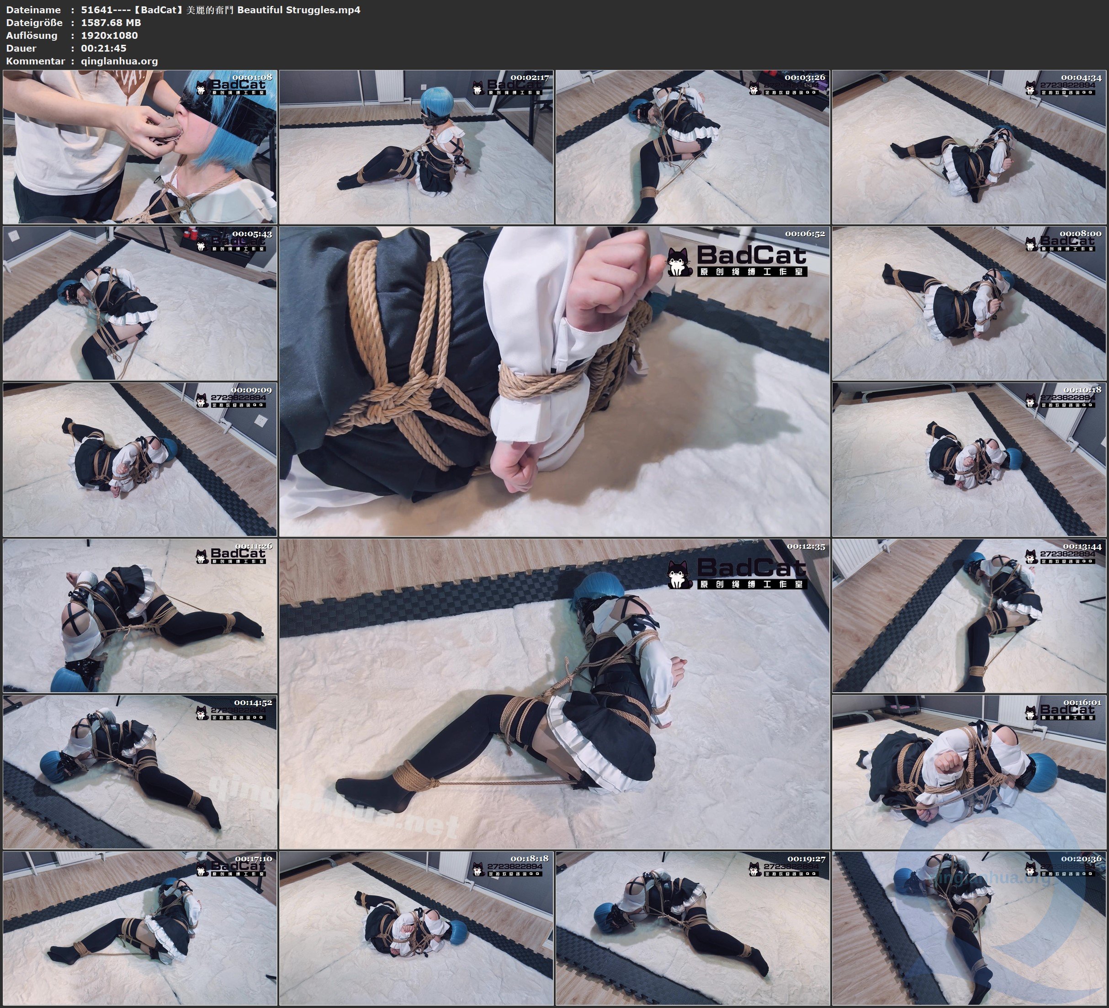Viewport: 1109px width, 1008px height.
Task: Select the thumbnail marked 00:18:18
Action: pyautogui.click(x=416, y=928)
